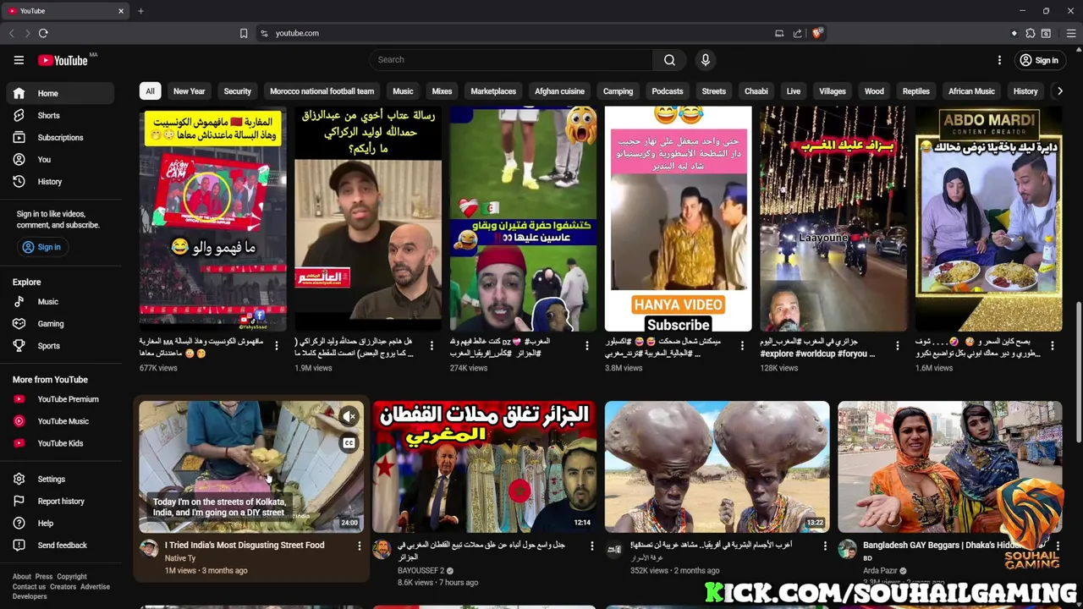
Task: Click the YouTube logo
Action: [x=63, y=60]
